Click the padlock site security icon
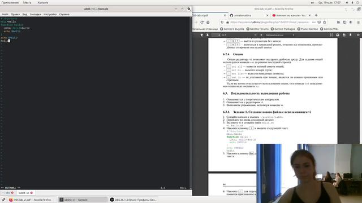 227,22
